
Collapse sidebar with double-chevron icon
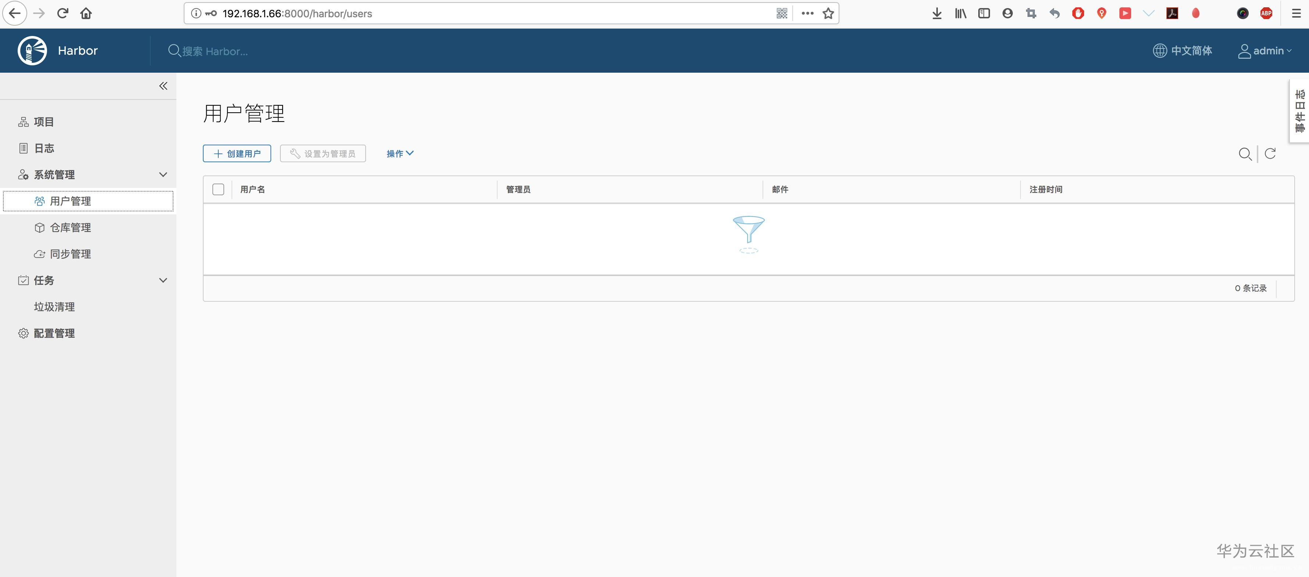pyautogui.click(x=163, y=86)
